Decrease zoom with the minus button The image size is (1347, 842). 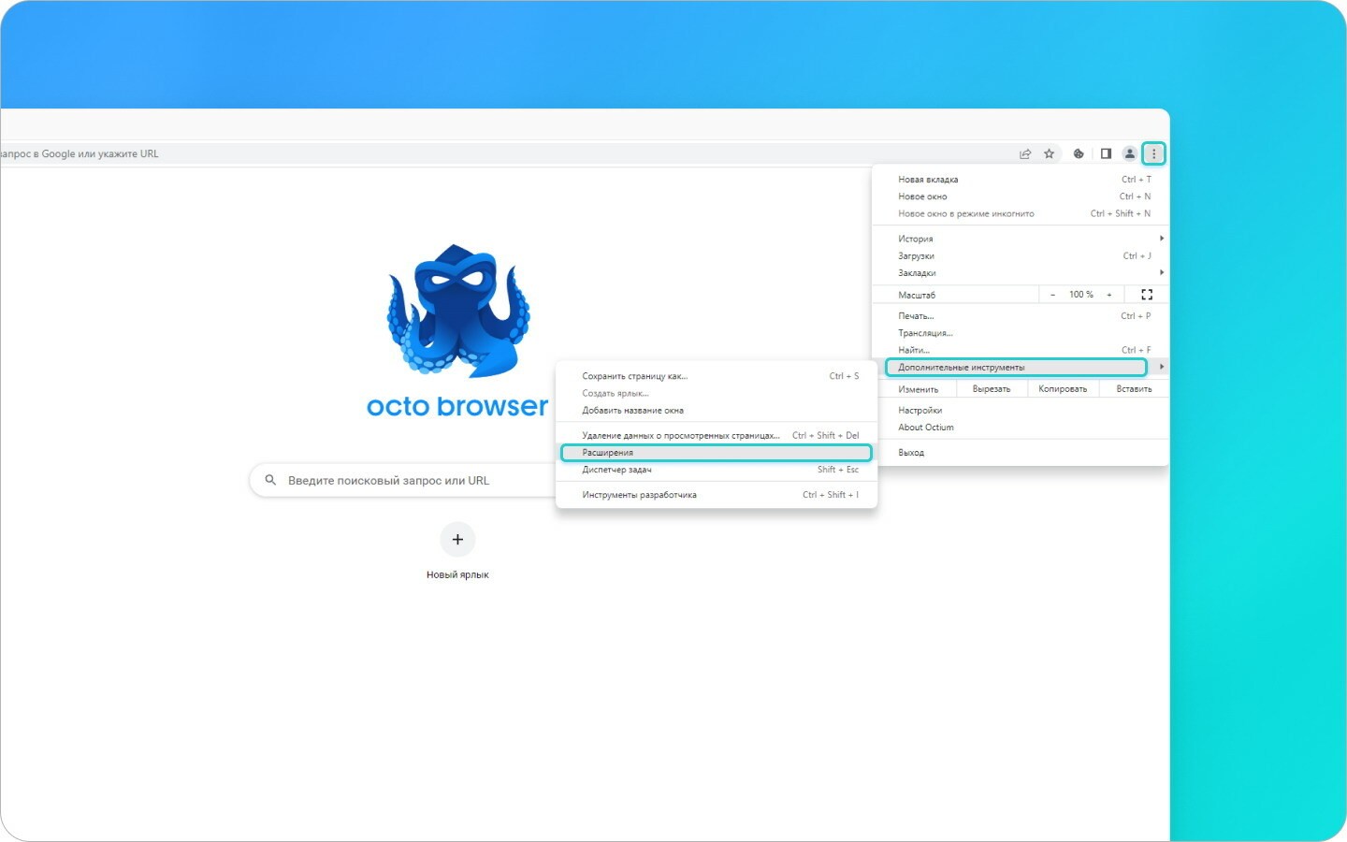click(x=1052, y=295)
